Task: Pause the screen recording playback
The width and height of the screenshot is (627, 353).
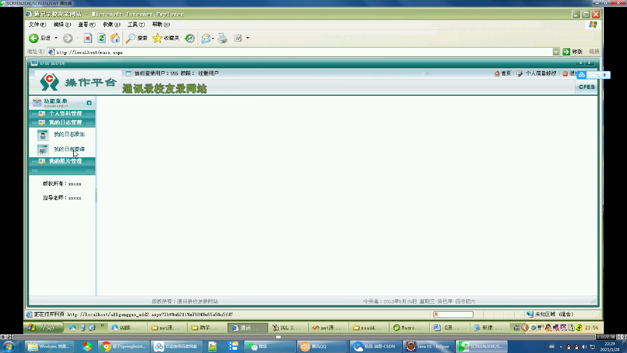Action: tap(3, 337)
